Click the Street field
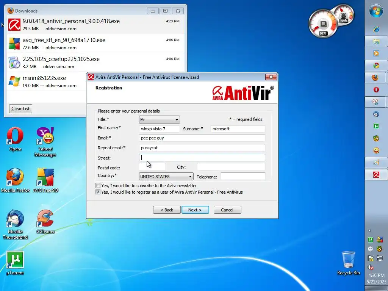The width and height of the screenshot is (388, 291). click(202, 158)
